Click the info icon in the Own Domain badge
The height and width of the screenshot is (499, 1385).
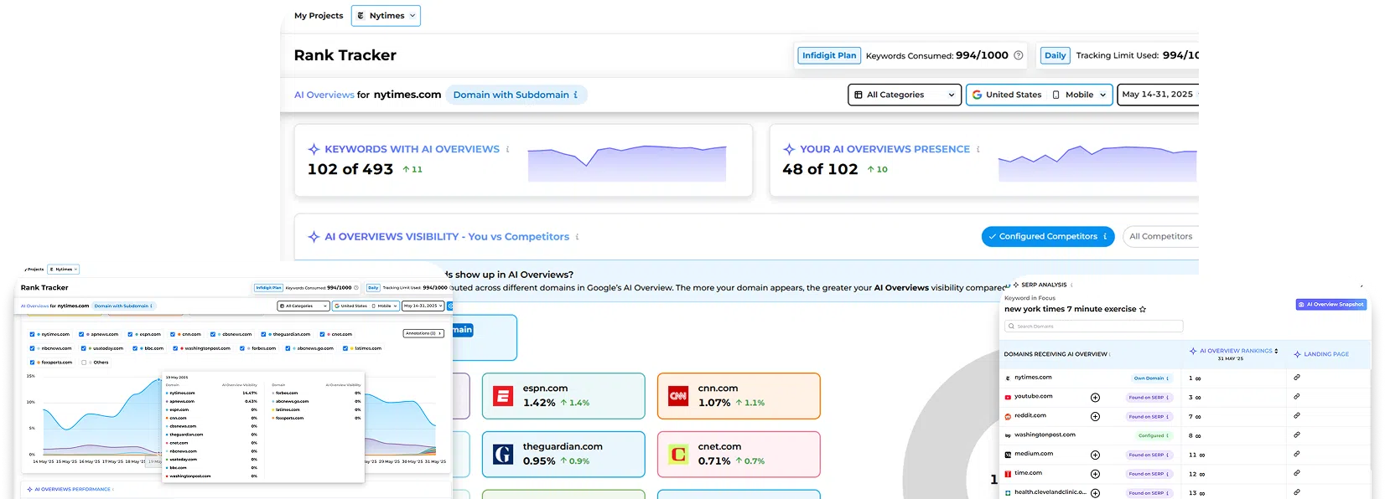click(1168, 378)
